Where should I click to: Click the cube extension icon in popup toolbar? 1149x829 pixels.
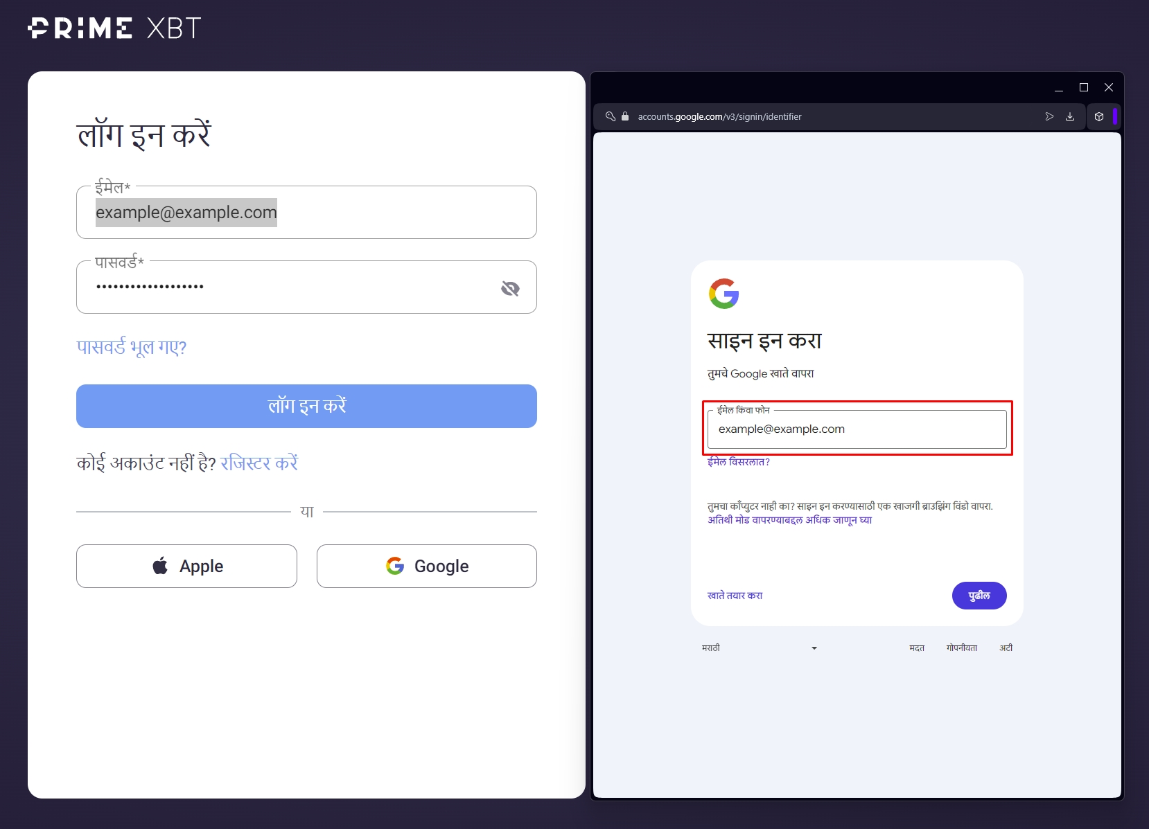tap(1099, 116)
